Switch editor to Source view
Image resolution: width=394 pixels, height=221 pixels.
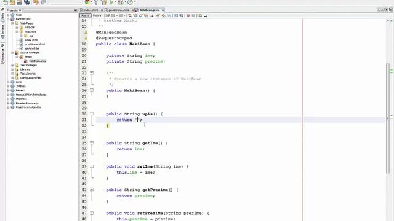pos(85,15)
